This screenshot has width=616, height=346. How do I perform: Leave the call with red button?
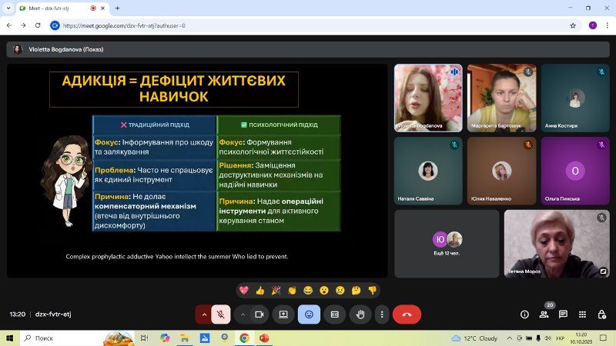click(x=407, y=314)
